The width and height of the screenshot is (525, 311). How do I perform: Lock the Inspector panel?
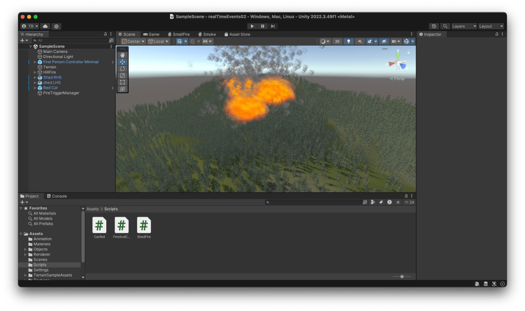coord(496,34)
